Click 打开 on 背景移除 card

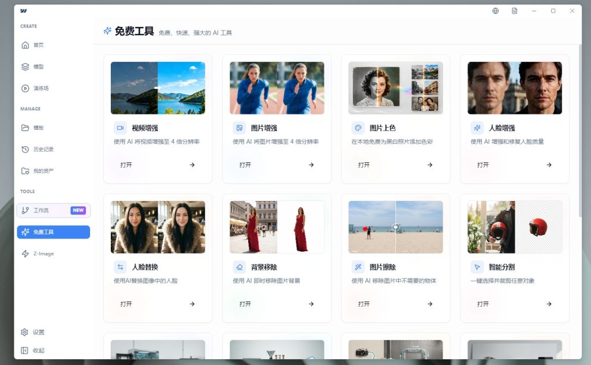(x=245, y=304)
